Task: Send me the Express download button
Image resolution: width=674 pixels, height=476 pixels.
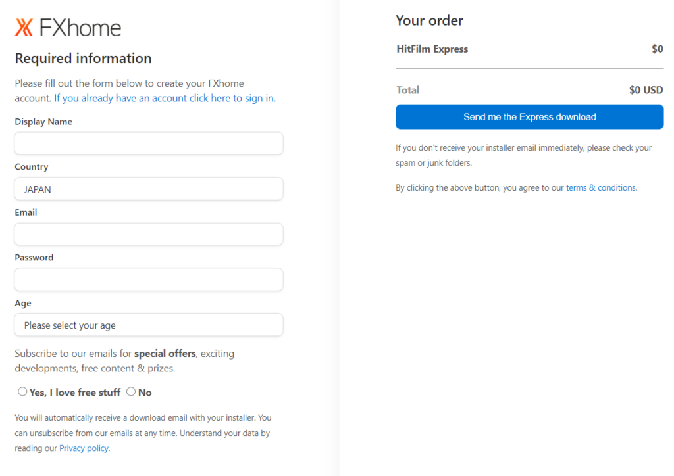Action: [x=530, y=117]
